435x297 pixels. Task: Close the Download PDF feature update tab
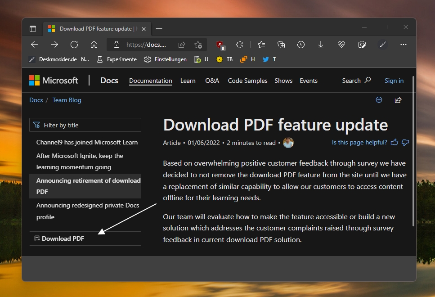144,29
